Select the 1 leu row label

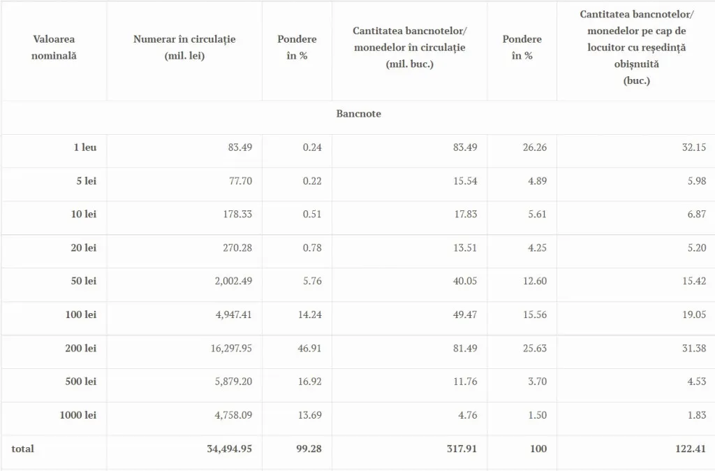(85, 147)
